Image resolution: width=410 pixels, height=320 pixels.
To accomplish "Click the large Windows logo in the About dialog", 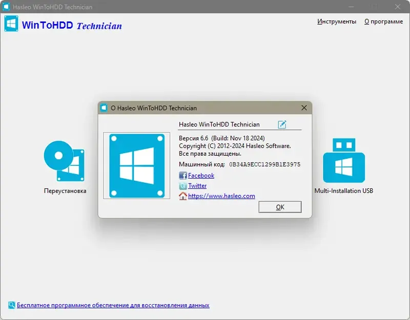I will pyautogui.click(x=136, y=165).
